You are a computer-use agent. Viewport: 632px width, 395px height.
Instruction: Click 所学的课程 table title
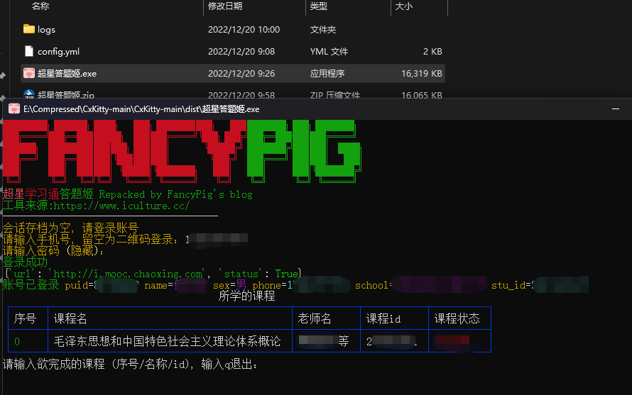point(246,296)
